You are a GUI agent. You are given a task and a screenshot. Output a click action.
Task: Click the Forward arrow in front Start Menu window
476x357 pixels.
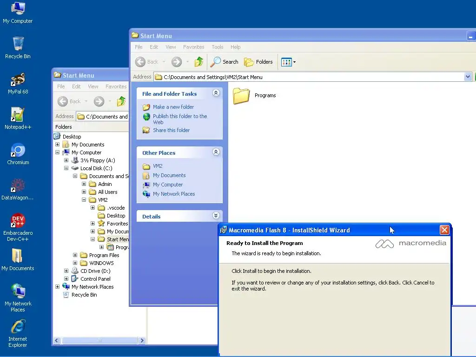click(176, 62)
